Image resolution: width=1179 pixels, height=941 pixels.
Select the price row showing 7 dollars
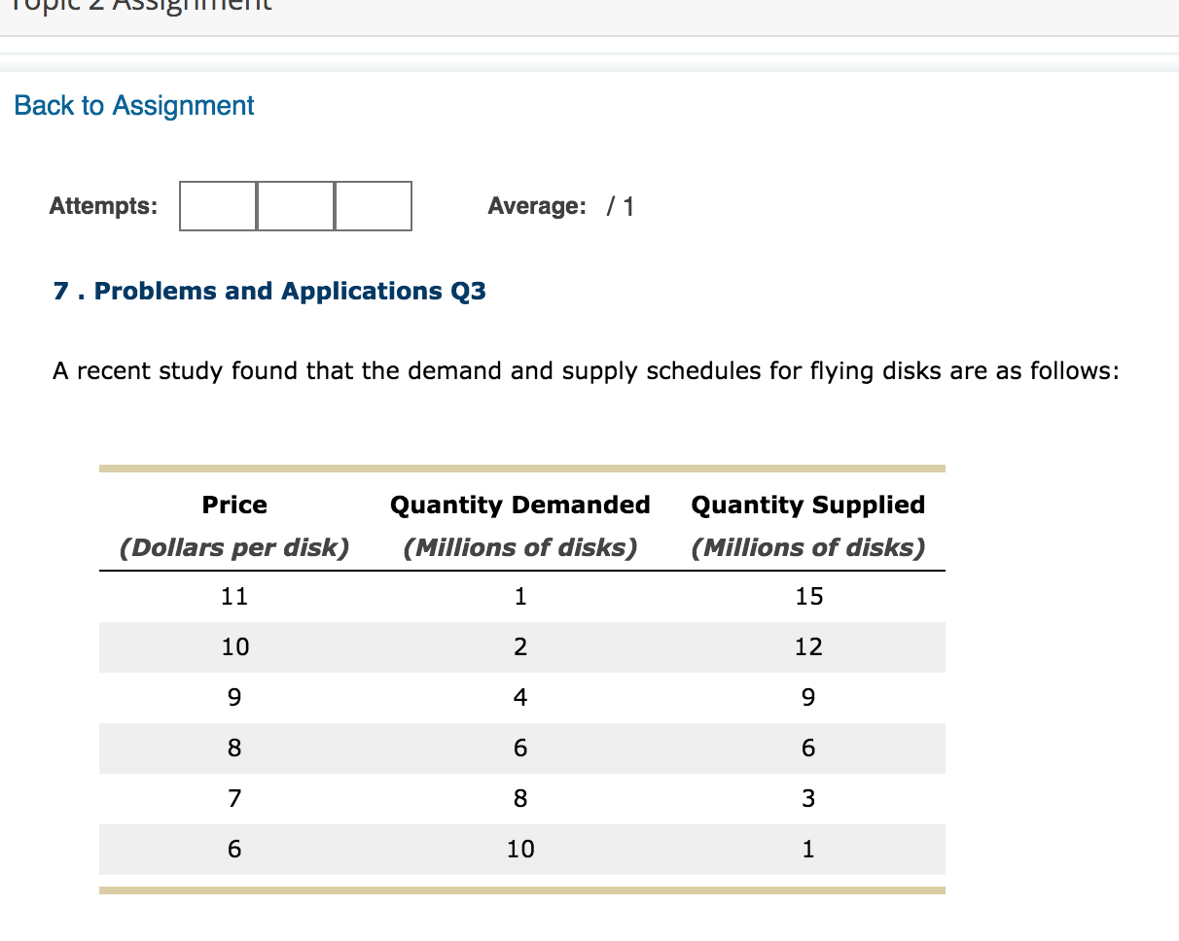click(233, 798)
